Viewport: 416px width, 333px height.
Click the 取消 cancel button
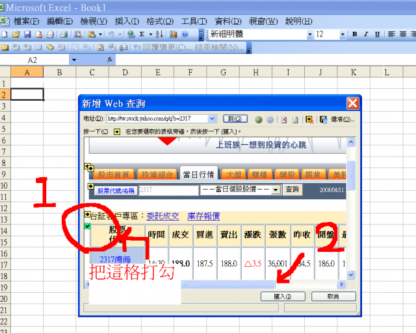333,297
